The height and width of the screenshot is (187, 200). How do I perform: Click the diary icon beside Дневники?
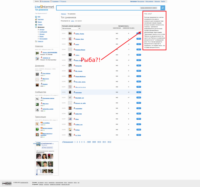(x=36, y=27)
